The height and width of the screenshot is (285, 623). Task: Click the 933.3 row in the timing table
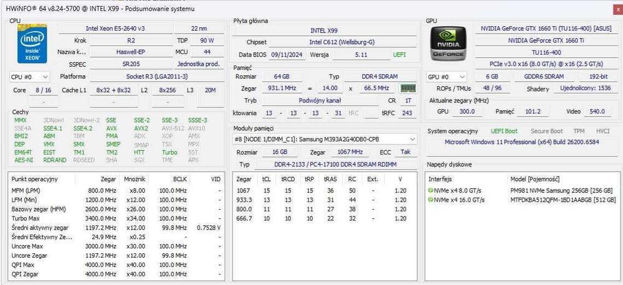(325, 200)
